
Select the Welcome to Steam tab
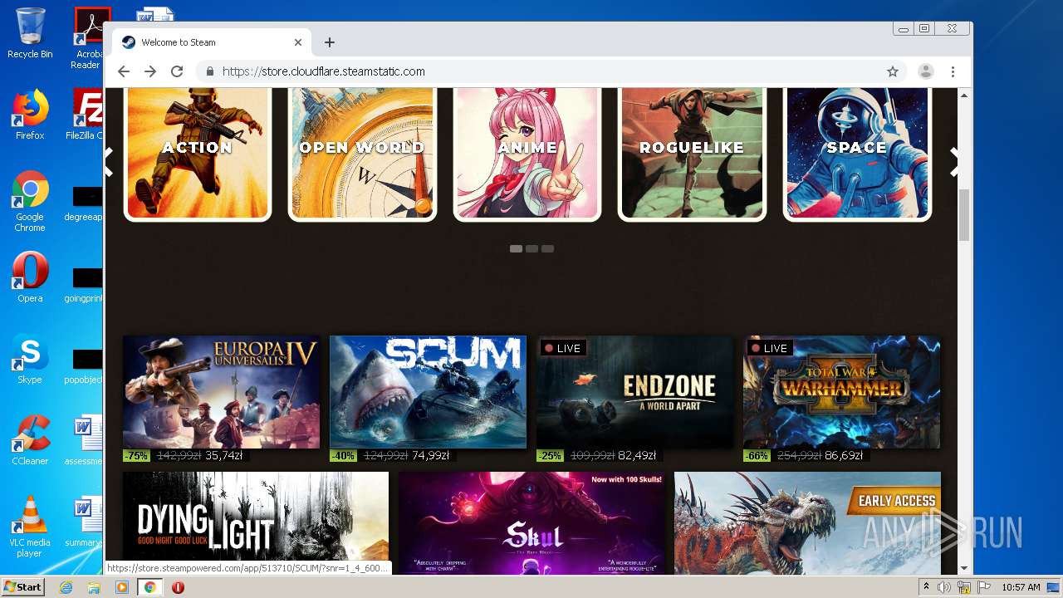(212, 42)
